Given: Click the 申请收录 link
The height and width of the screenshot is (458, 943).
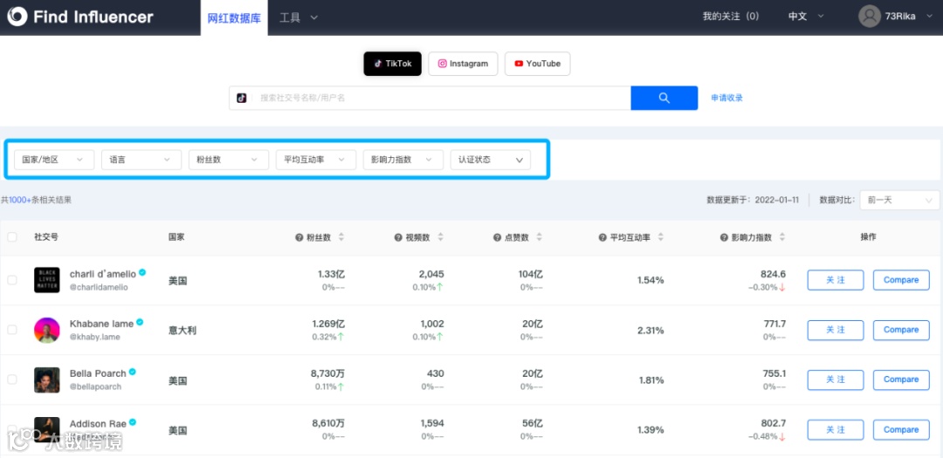Looking at the screenshot, I should point(727,98).
